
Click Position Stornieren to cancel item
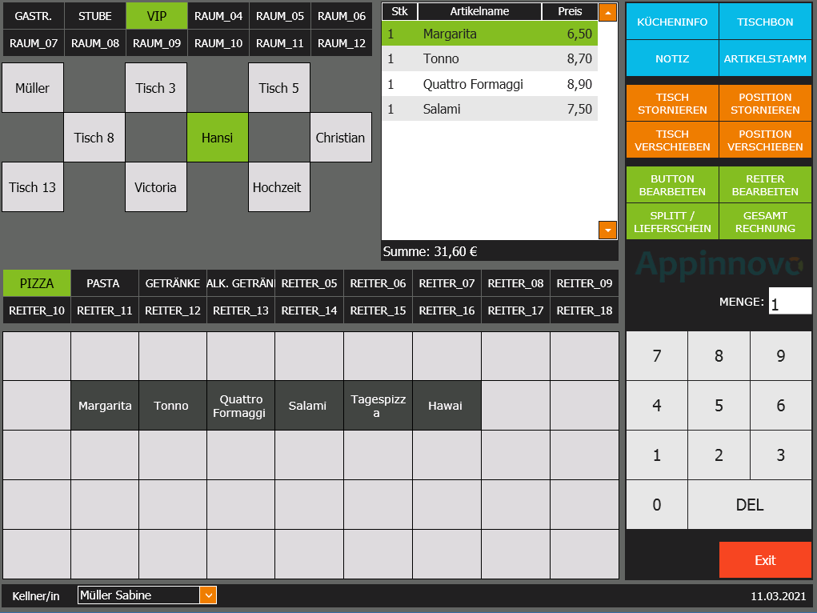[x=764, y=104]
